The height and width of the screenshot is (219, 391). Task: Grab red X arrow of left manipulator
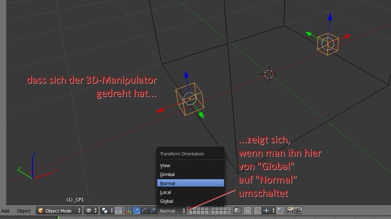coord(160,110)
